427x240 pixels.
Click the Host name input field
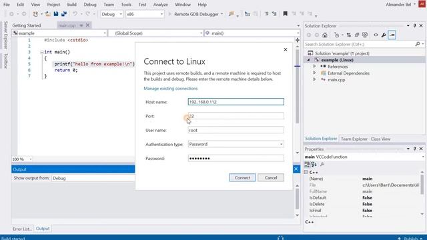coord(236,102)
